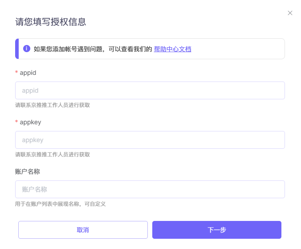
Task: Click the 用于在账户列表中展现名称 hint text
Action: tap(60, 204)
